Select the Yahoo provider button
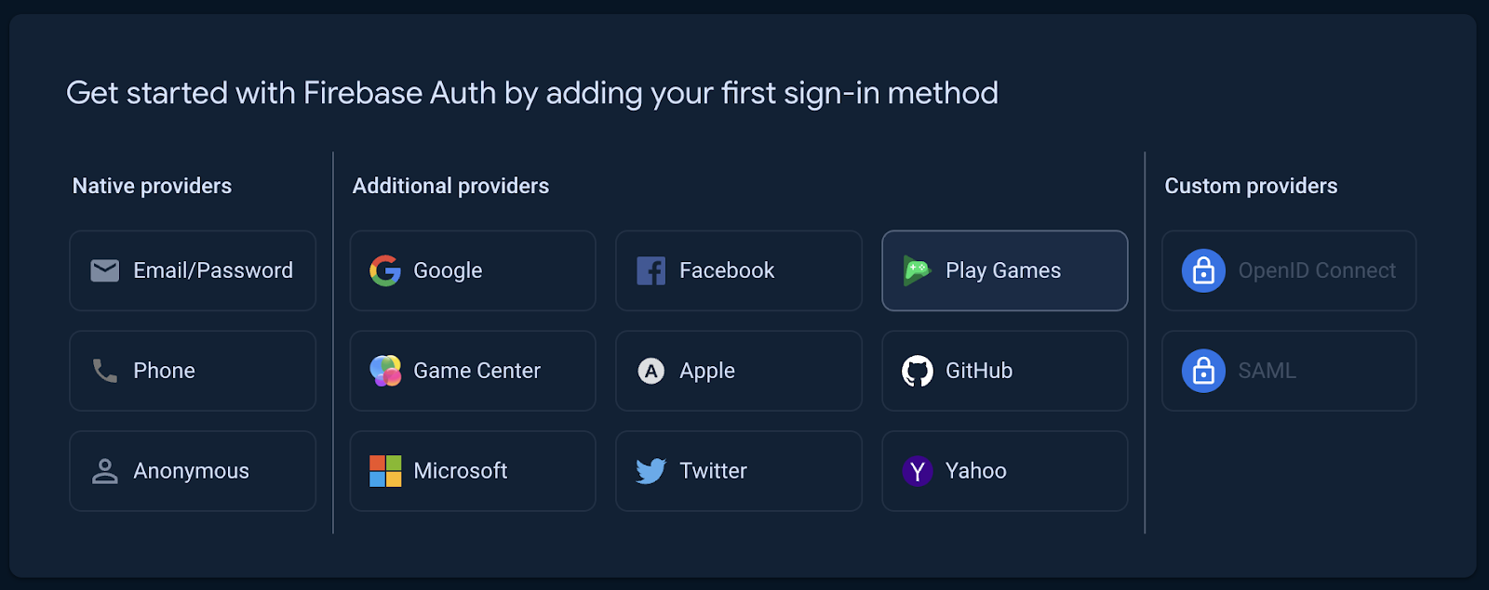The width and height of the screenshot is (1489, 590). (1005, 471)
